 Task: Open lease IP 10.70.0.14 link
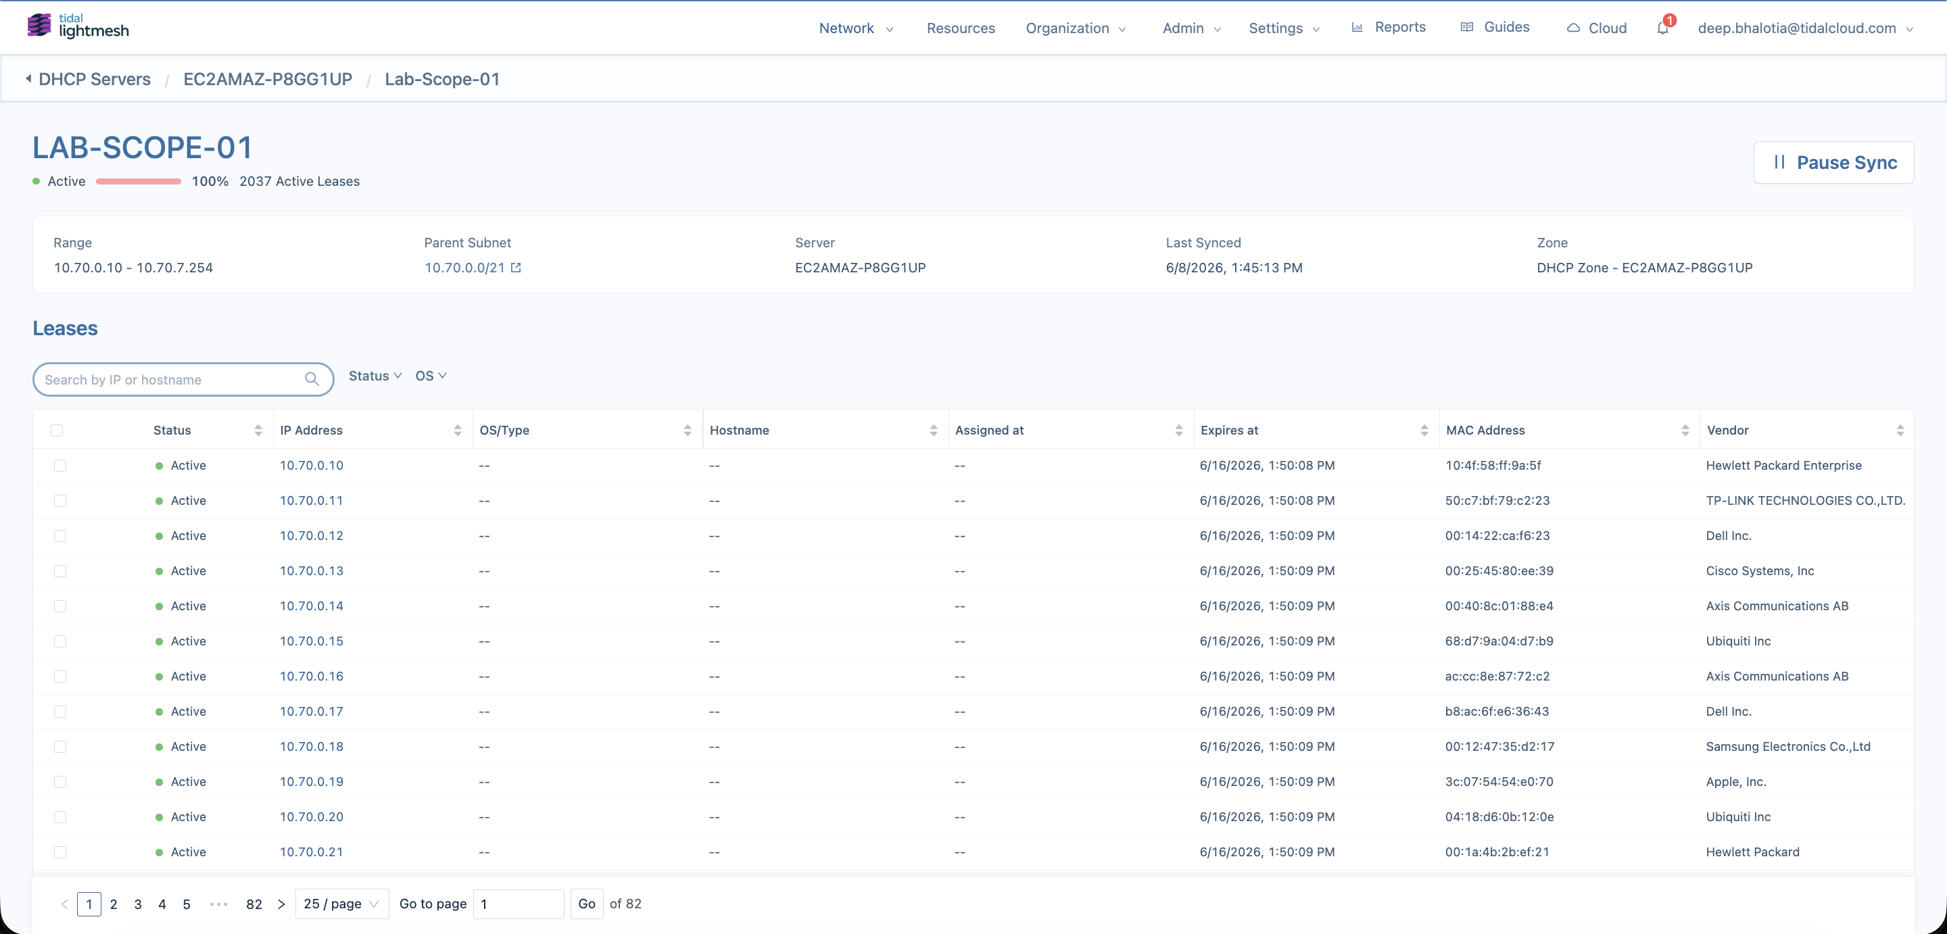coord(312,606)
